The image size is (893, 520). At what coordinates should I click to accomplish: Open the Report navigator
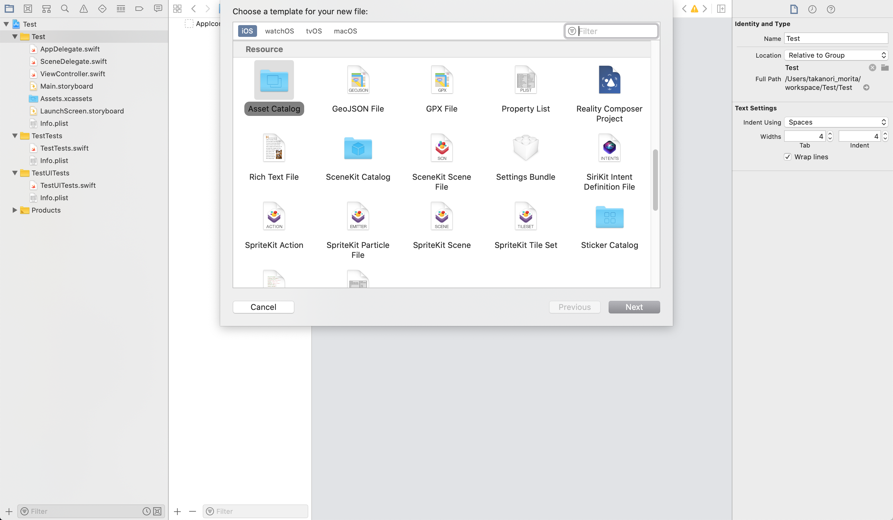158,8
